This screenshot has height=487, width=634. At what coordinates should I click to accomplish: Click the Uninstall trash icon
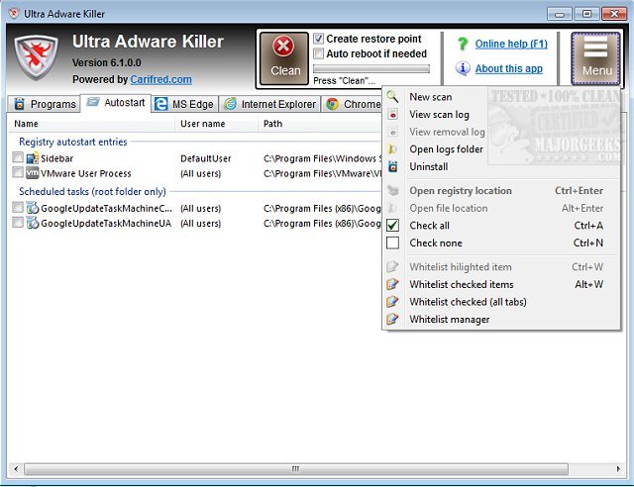392,166
